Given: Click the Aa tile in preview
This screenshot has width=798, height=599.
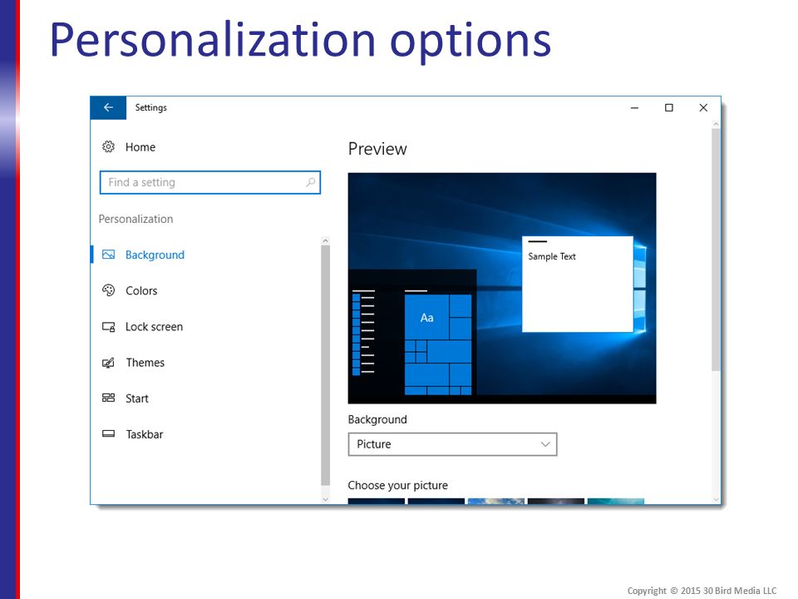Looking at the screenshot, I should click(426, 317).
